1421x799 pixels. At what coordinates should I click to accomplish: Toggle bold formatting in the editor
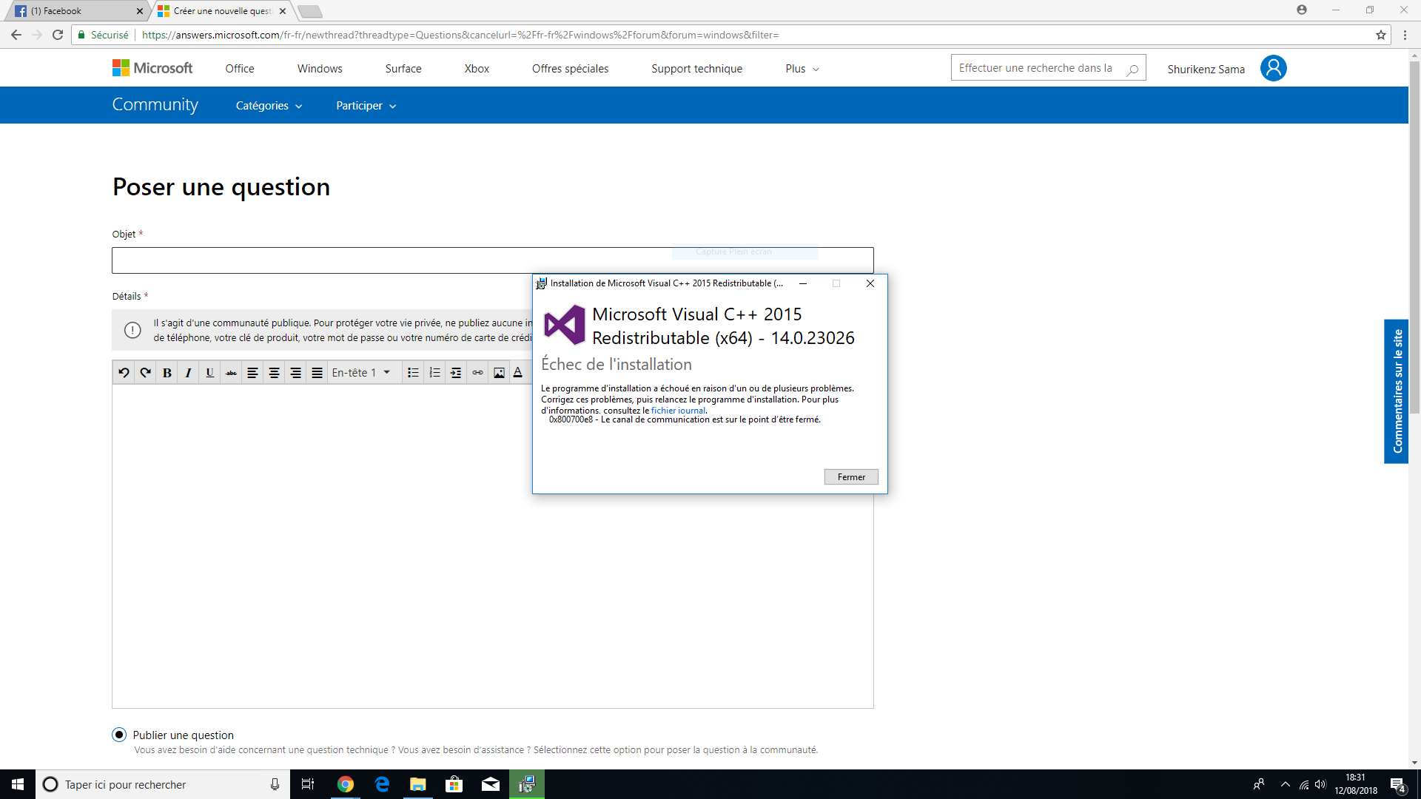(x=167, y=373)
